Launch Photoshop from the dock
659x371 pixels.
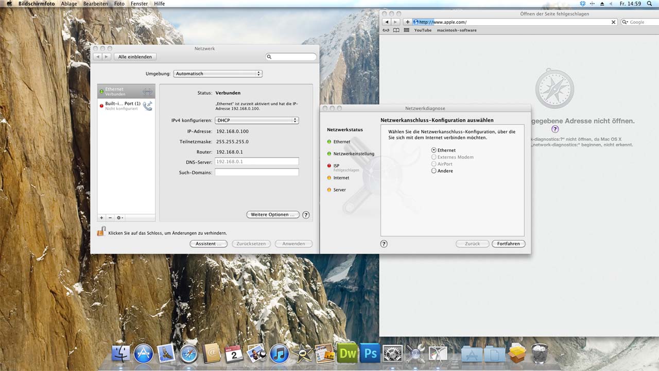point(370,354)
